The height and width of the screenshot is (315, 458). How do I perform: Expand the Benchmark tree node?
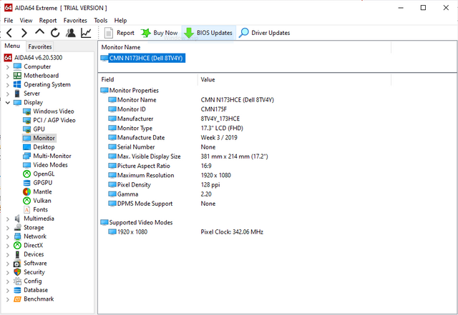click(x=8, y=299)
